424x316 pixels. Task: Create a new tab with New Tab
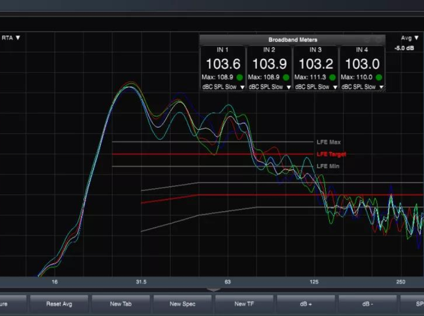120,304
